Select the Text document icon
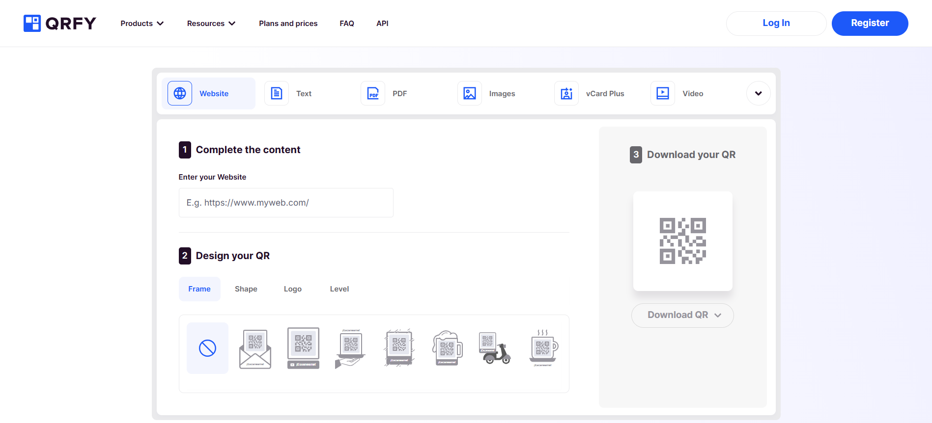This screenshot has width=932, height=423. (x=277, y=93)
